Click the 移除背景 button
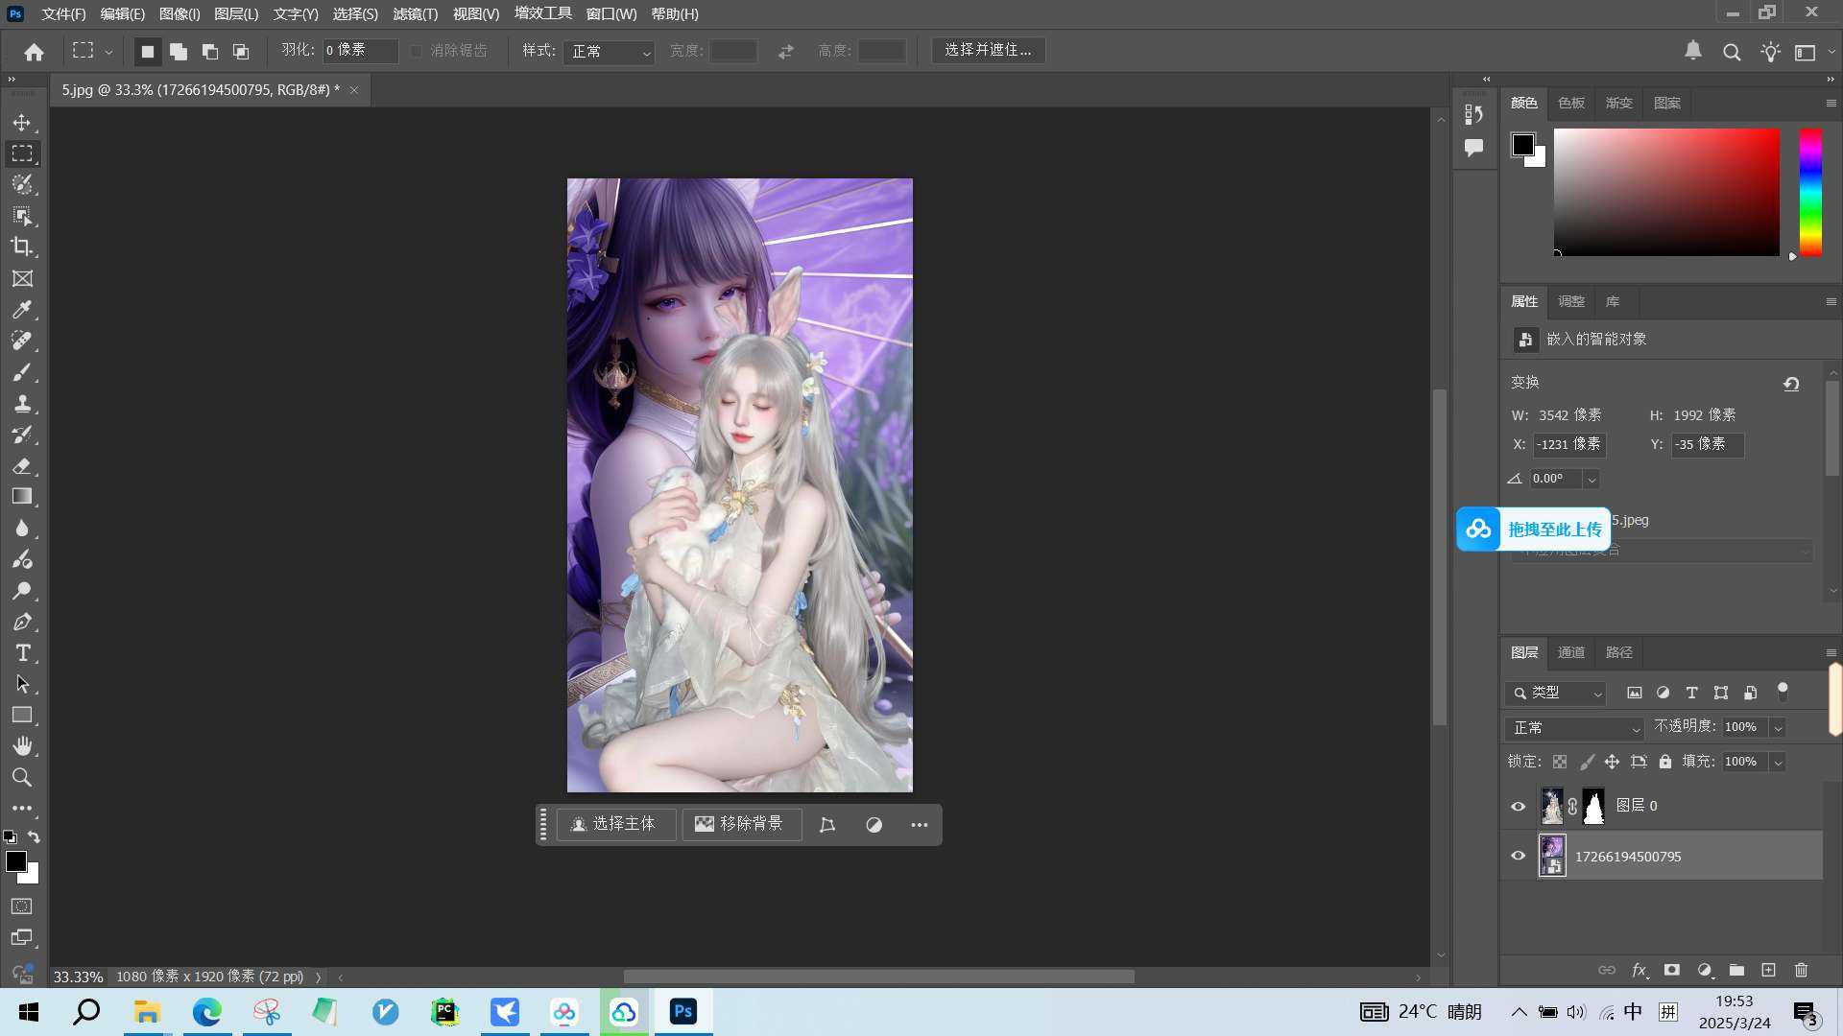This screenshot has height=1036, width=1843. 741,824
